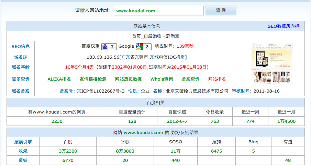The image size is (311, 166).
Task: Click the Google PageRank icon
Action: click(x=144, y=47)
